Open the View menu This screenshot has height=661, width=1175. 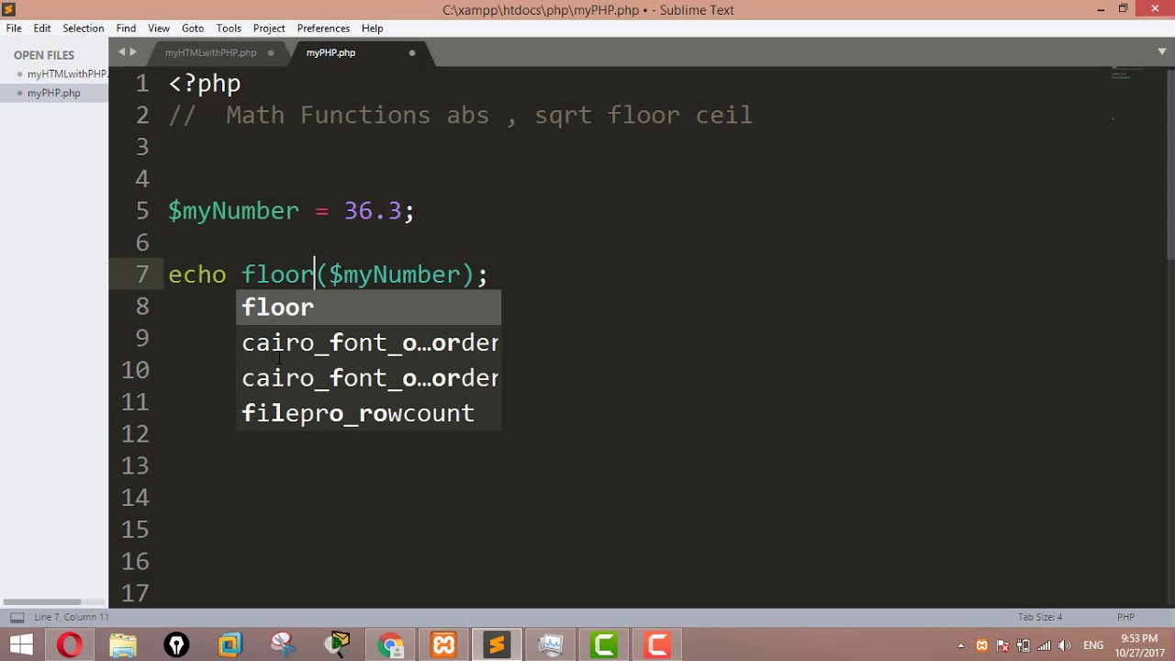[159, 28]
